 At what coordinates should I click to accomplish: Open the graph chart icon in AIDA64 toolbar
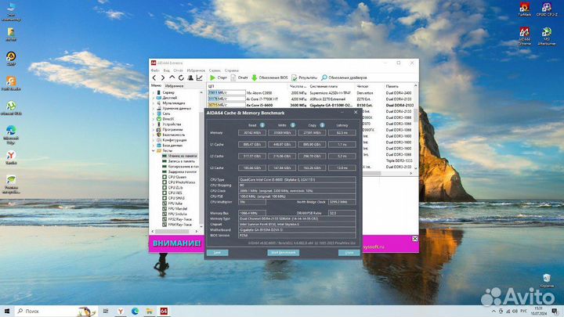tap(199, 77)
